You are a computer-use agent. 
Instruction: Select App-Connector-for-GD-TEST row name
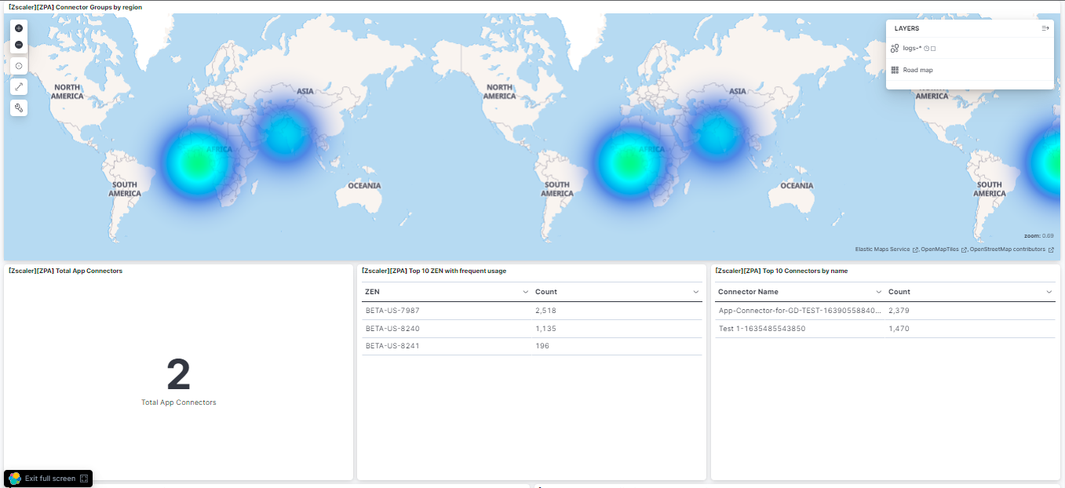point(800,311)
